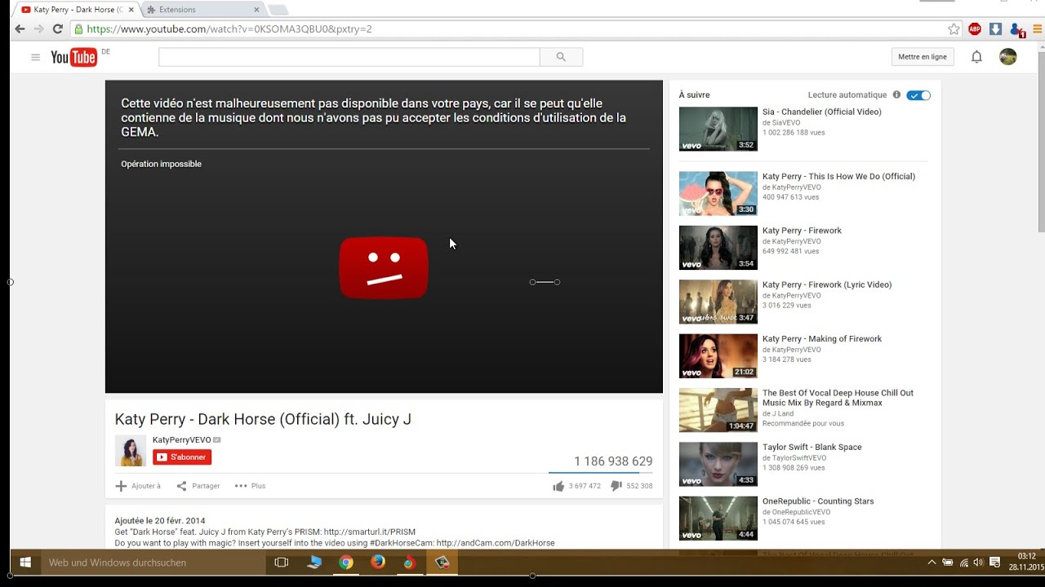Viewport: 1045px width, 587px height.
Task: Open the volume tray icon
Action: point(978,563)
